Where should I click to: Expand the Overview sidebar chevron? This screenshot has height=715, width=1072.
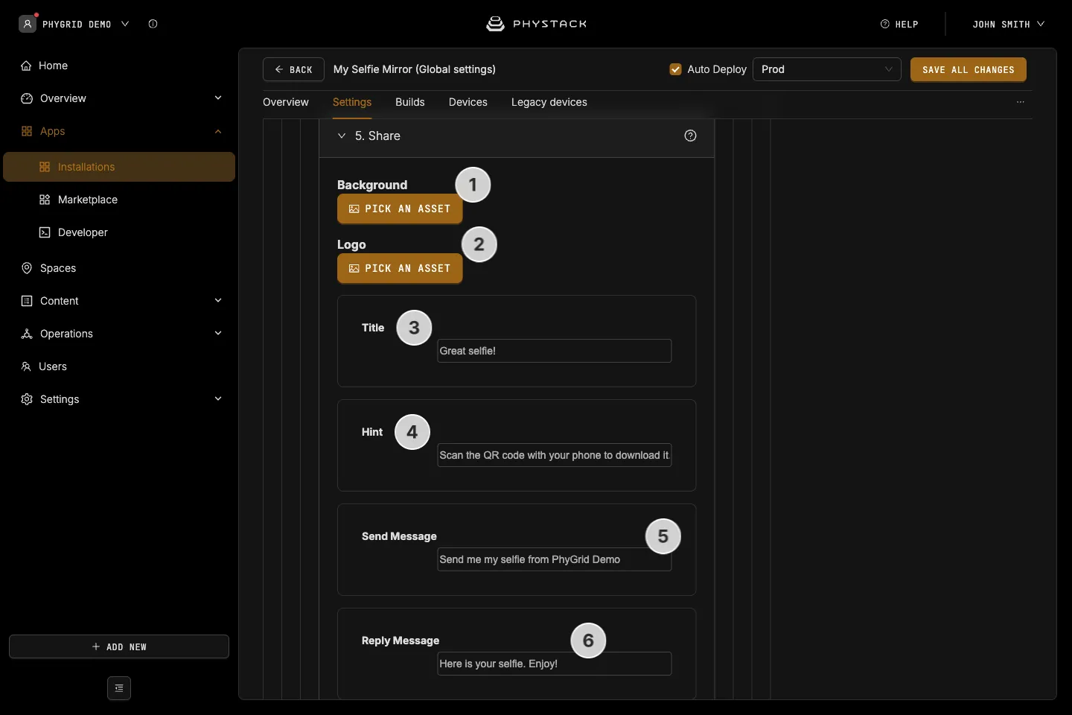[218, 98]
